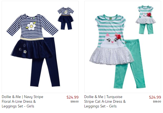The image size is (163, 113).
Task: Click the red flower on the large cat's ear
Action: (118, 37)
